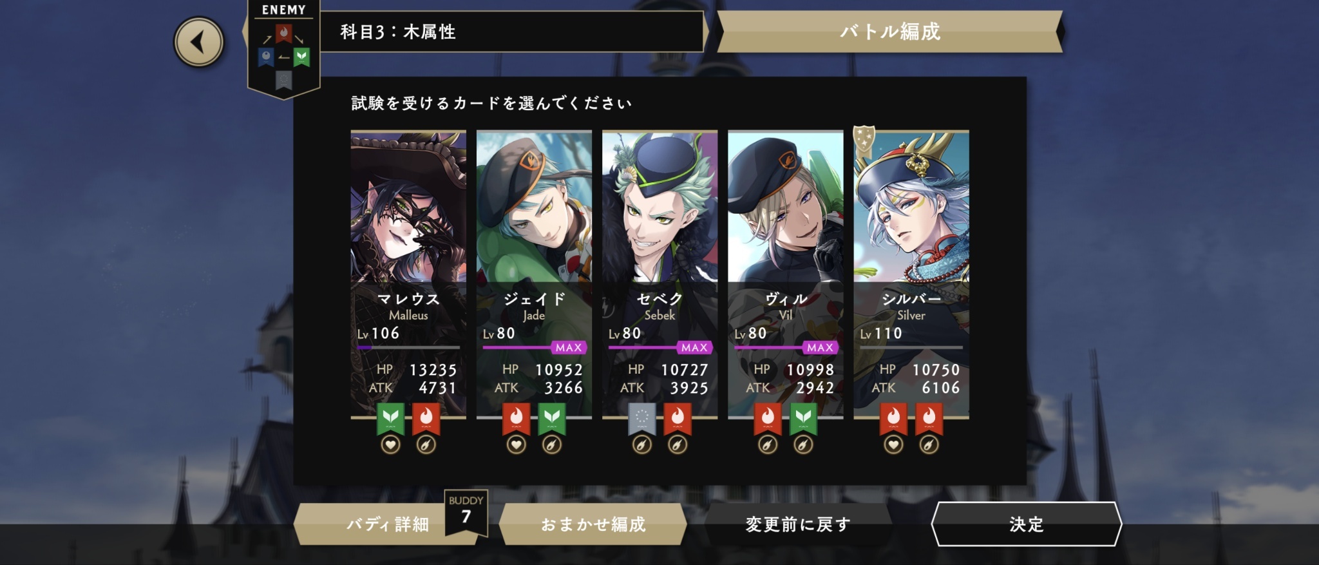Tap Jade's first red fire magic icon

(516, 419)
